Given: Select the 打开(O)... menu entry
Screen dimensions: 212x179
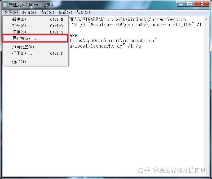Looking at the screenshot, I should (x=36, y=25).
